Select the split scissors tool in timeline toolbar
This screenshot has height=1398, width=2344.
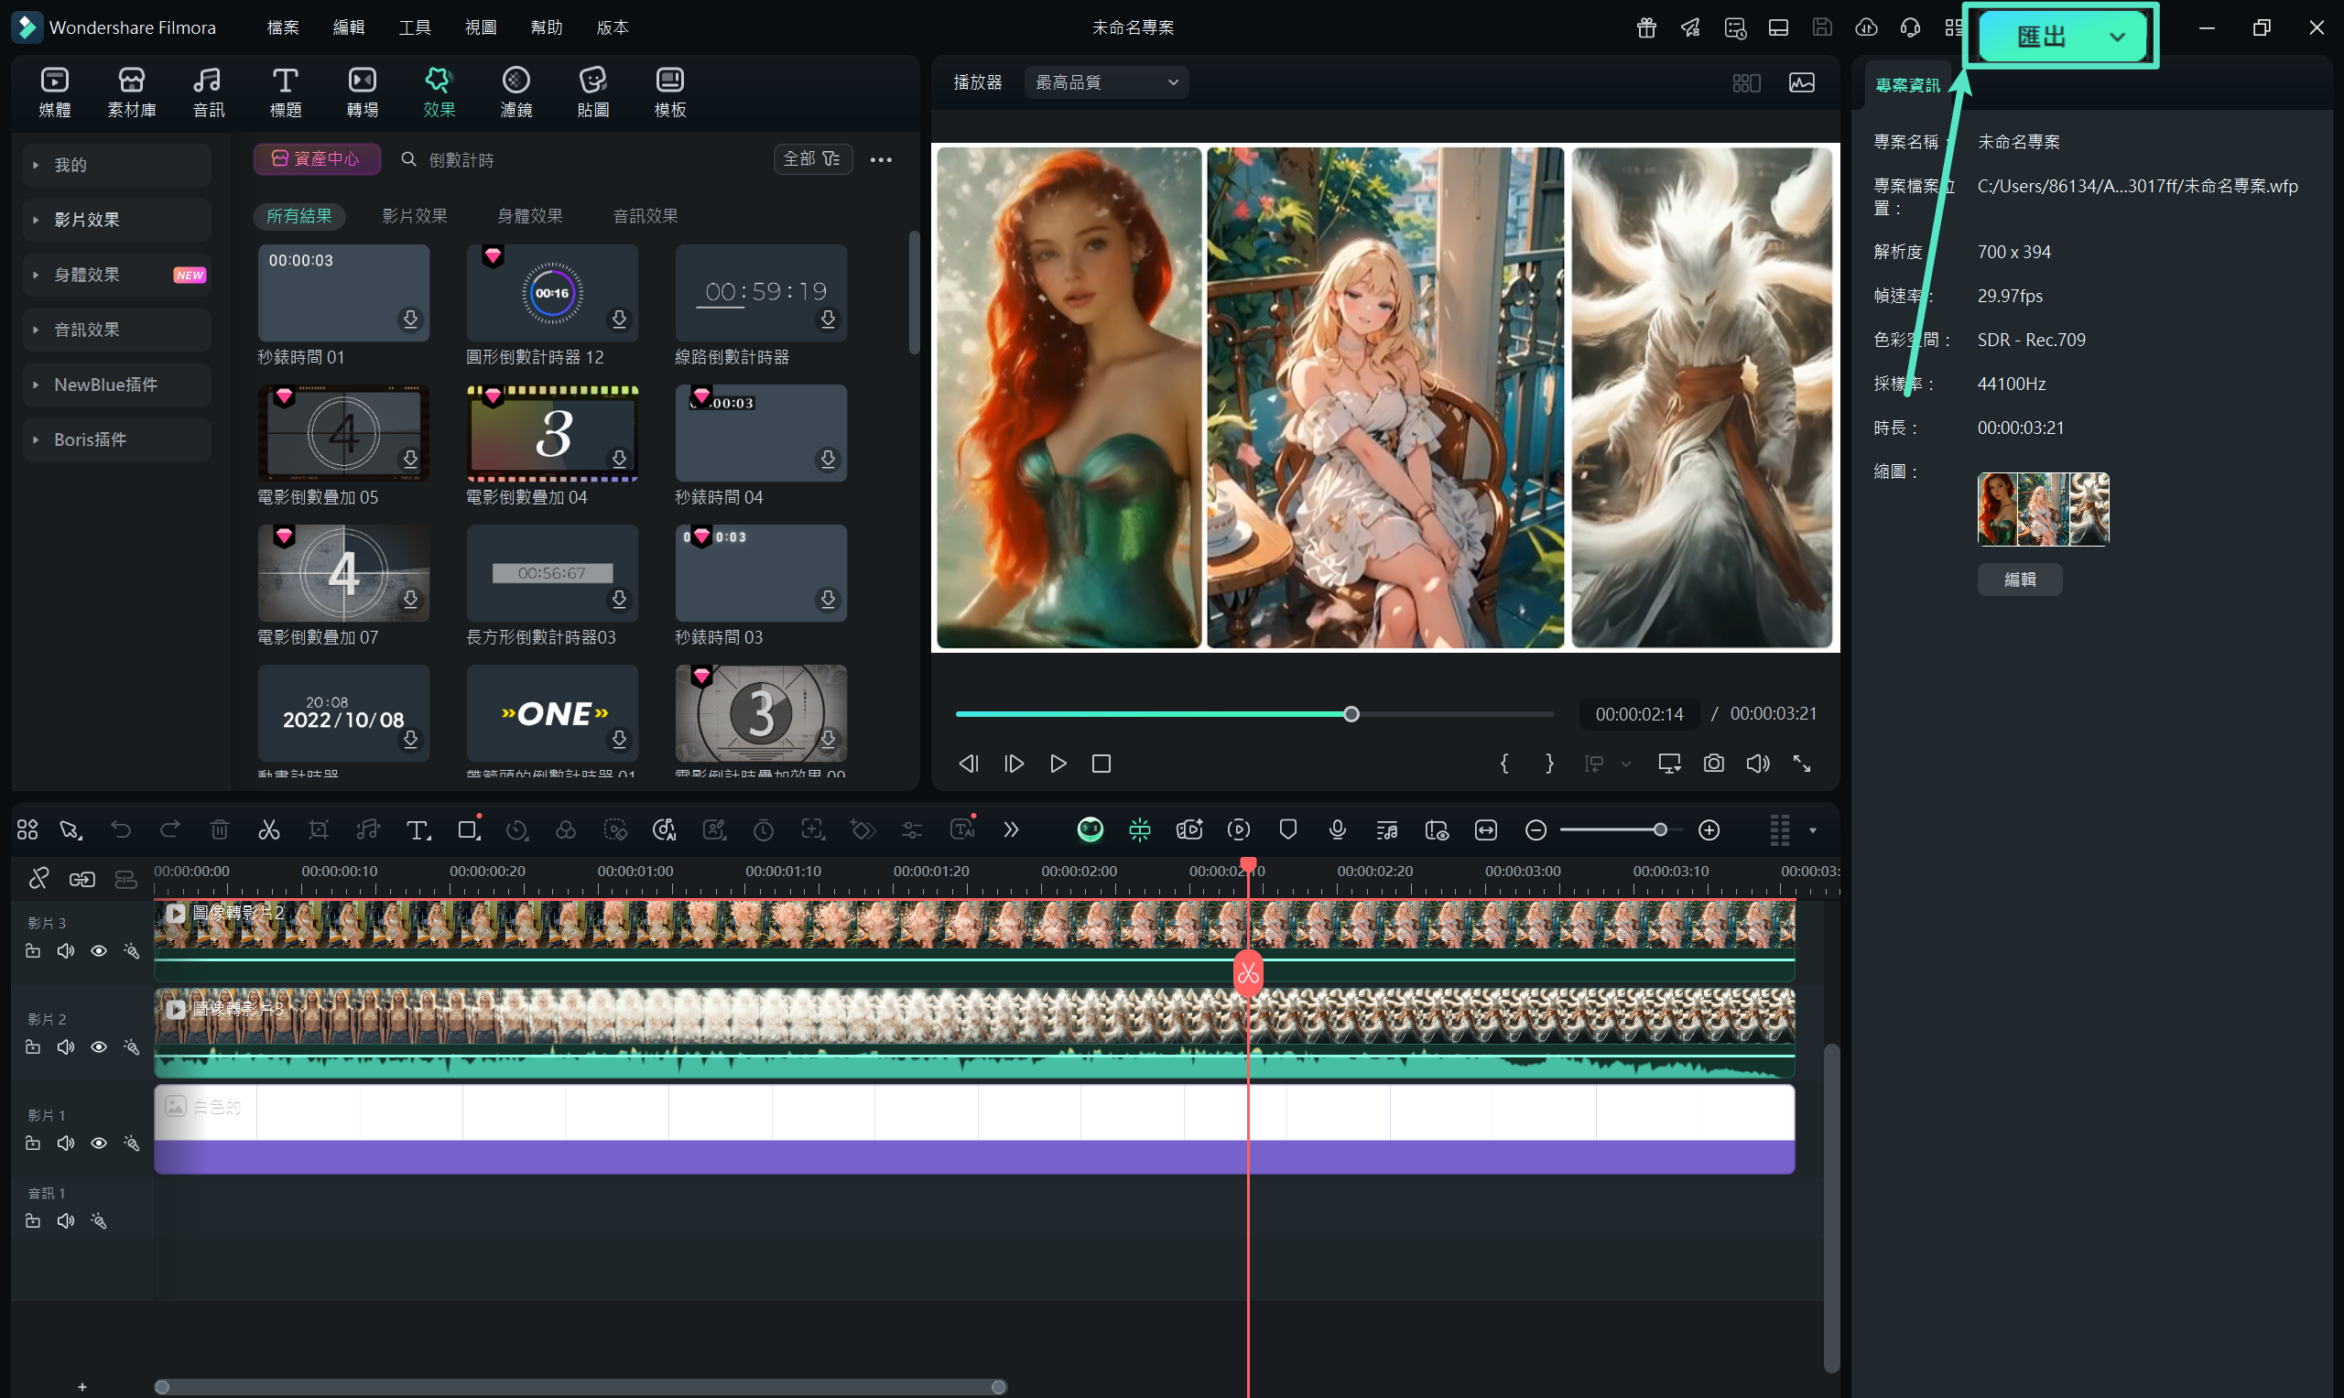click(268, 830)
